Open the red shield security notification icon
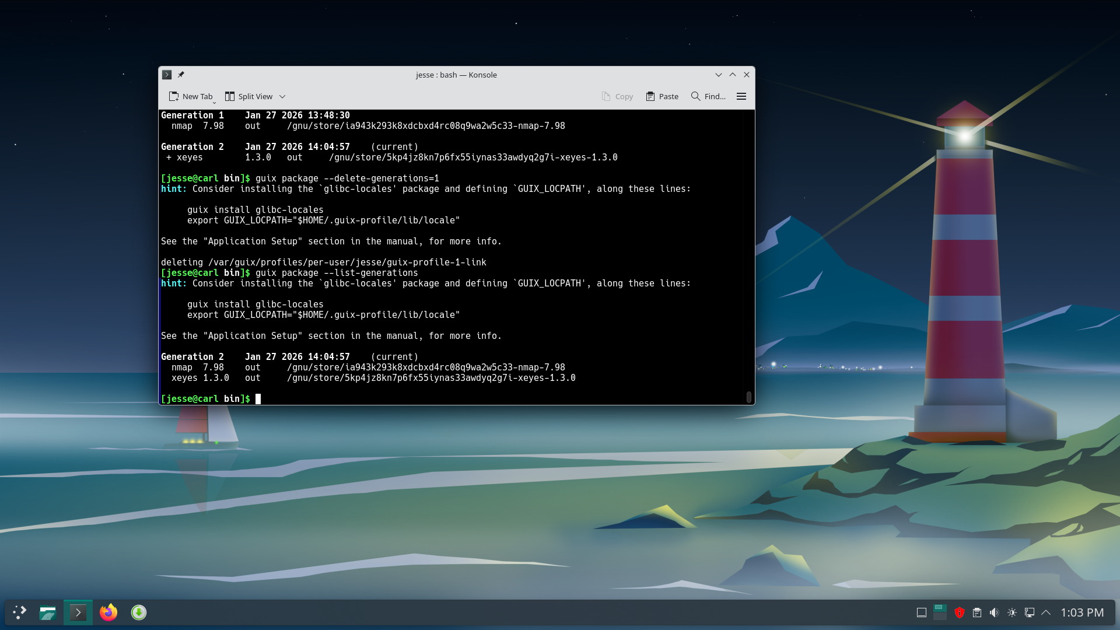Image resolution: width=1120 pixels, height=630 pixels. click(x=960, y=612)
